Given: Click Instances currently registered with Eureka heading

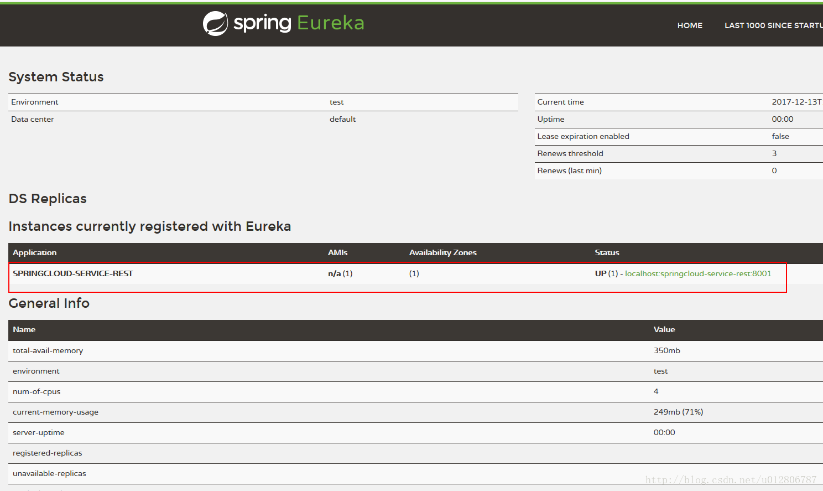Looking at the screenshot, I should tap(150, 226).
